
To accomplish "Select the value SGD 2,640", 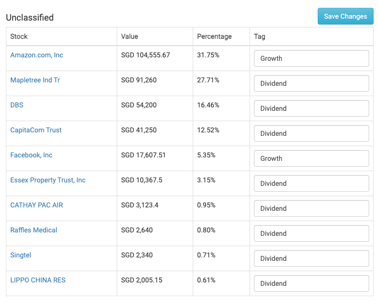I will pyautogui.click(x=137, y=230).
